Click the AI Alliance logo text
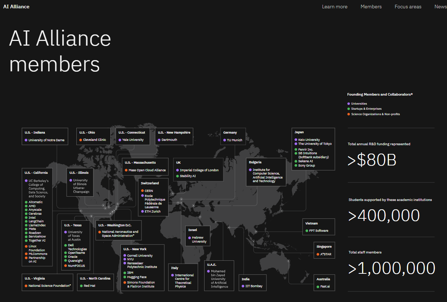447x302 pixels. tap(16, 7)
